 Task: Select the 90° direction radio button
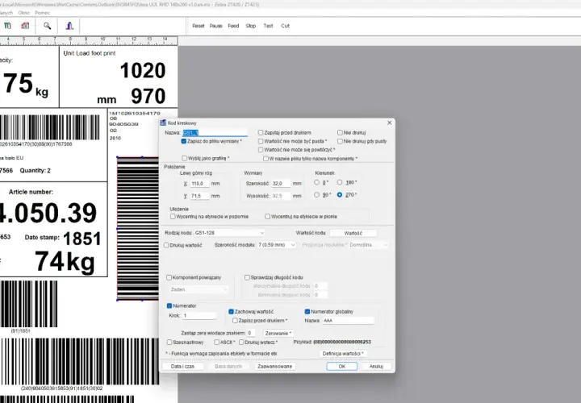pos(316,195)
